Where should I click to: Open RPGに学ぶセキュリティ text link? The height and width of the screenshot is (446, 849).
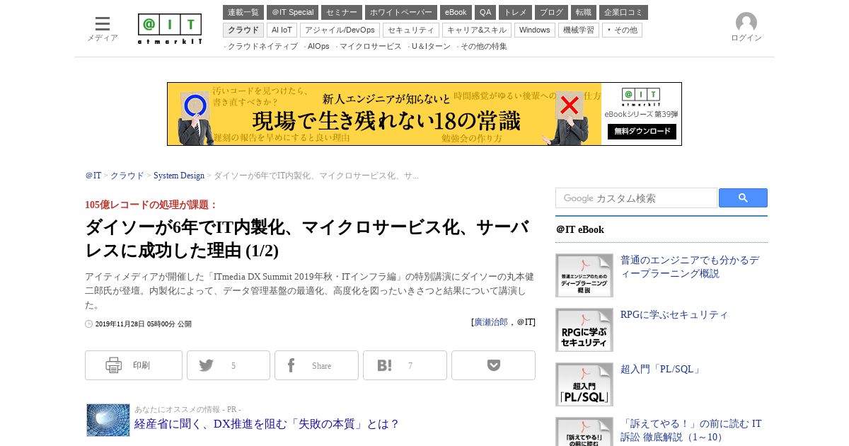click(x=674, y=315)
